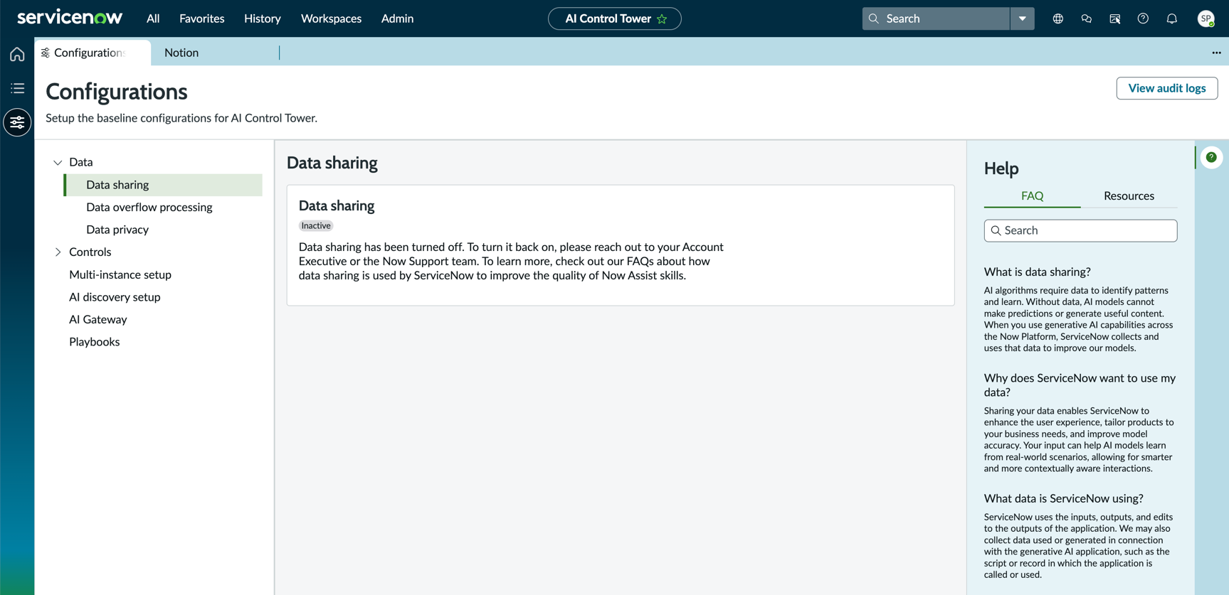1229x595 pixels.
Task: Click the three-dot more options in tab bar
Action: 1216,53
